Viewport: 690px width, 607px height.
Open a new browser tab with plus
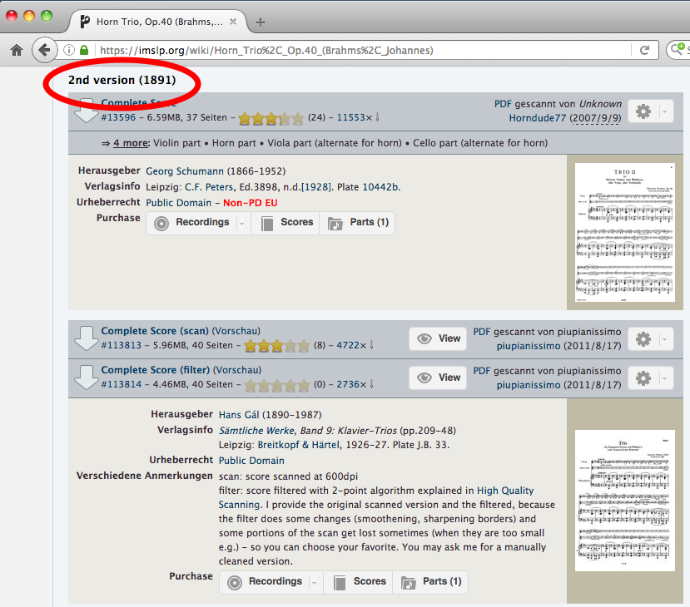pyautogui.click(x=261, y=22)
